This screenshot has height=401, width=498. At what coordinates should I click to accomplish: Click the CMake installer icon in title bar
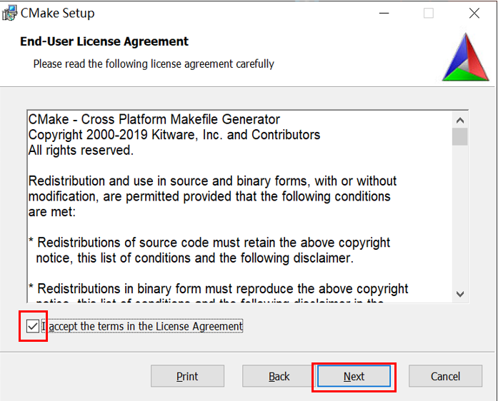click(9, 13)
